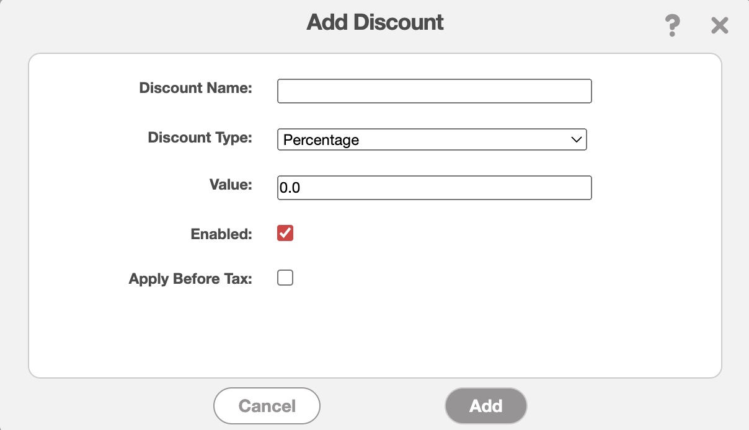Click the chevron arrow on Discount Type
Screen dimensions: 749x430
click(x=576, y=139)
